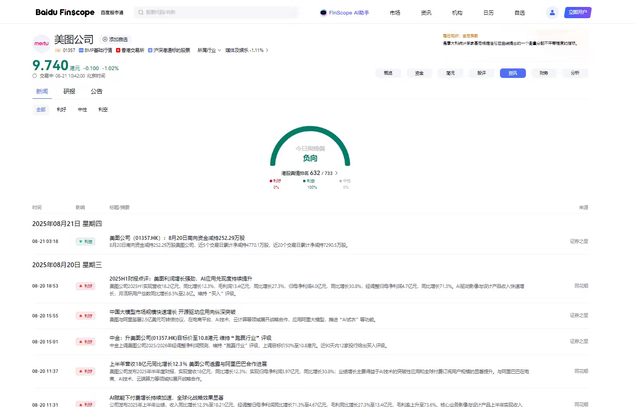
Task: Click the green 利空 legend dot under gauge
Action: coord(304,181)
